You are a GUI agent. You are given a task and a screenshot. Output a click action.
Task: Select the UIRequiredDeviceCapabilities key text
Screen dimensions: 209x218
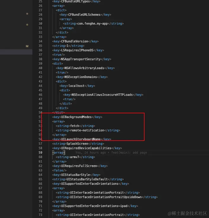(x=86, y=148)
